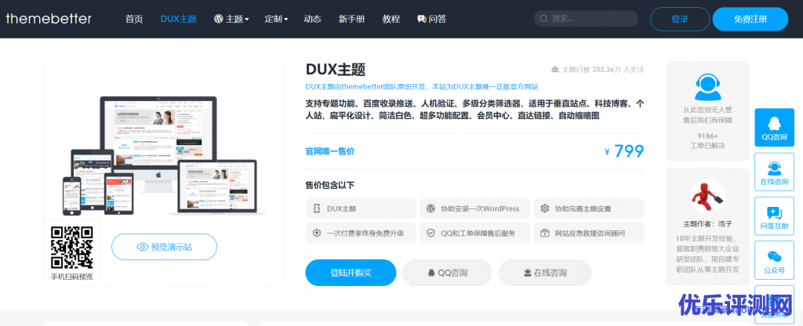Click the 登录 button
This screenshot has width=803, height=326.
pos(680,20)
